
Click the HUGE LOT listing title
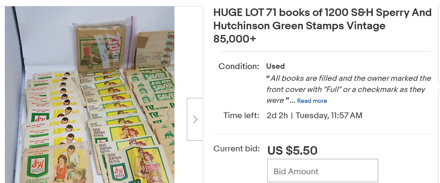[x=322, y=19]
